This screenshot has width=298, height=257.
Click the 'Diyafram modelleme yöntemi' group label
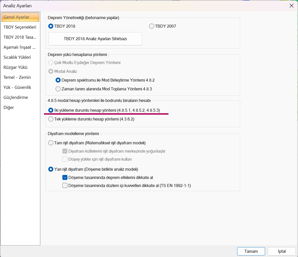coord(75,134)
